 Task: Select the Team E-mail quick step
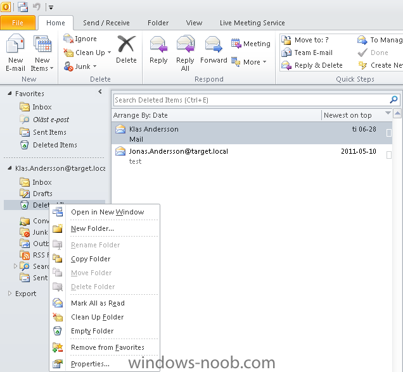pyautogui.click(x=307, y=53)
